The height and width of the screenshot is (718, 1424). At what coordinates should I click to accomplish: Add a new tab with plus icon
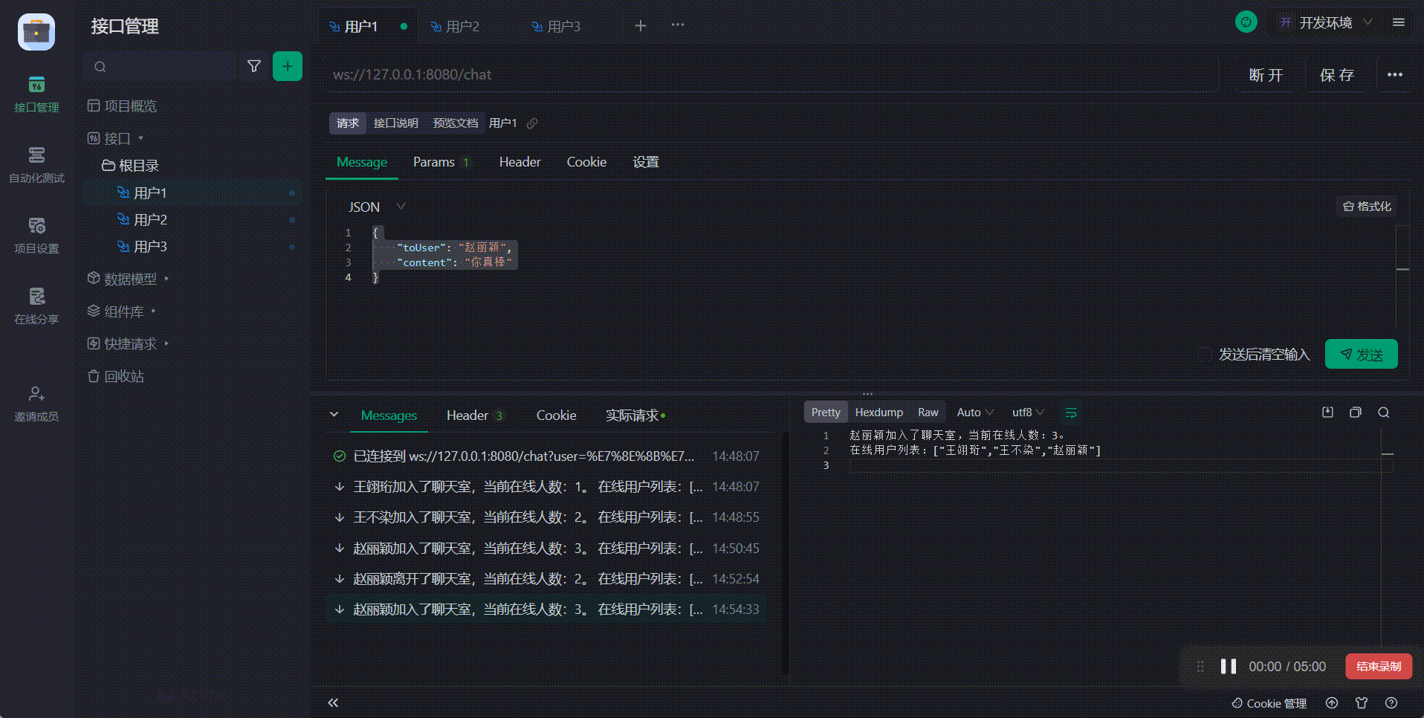tap(641, 26)
